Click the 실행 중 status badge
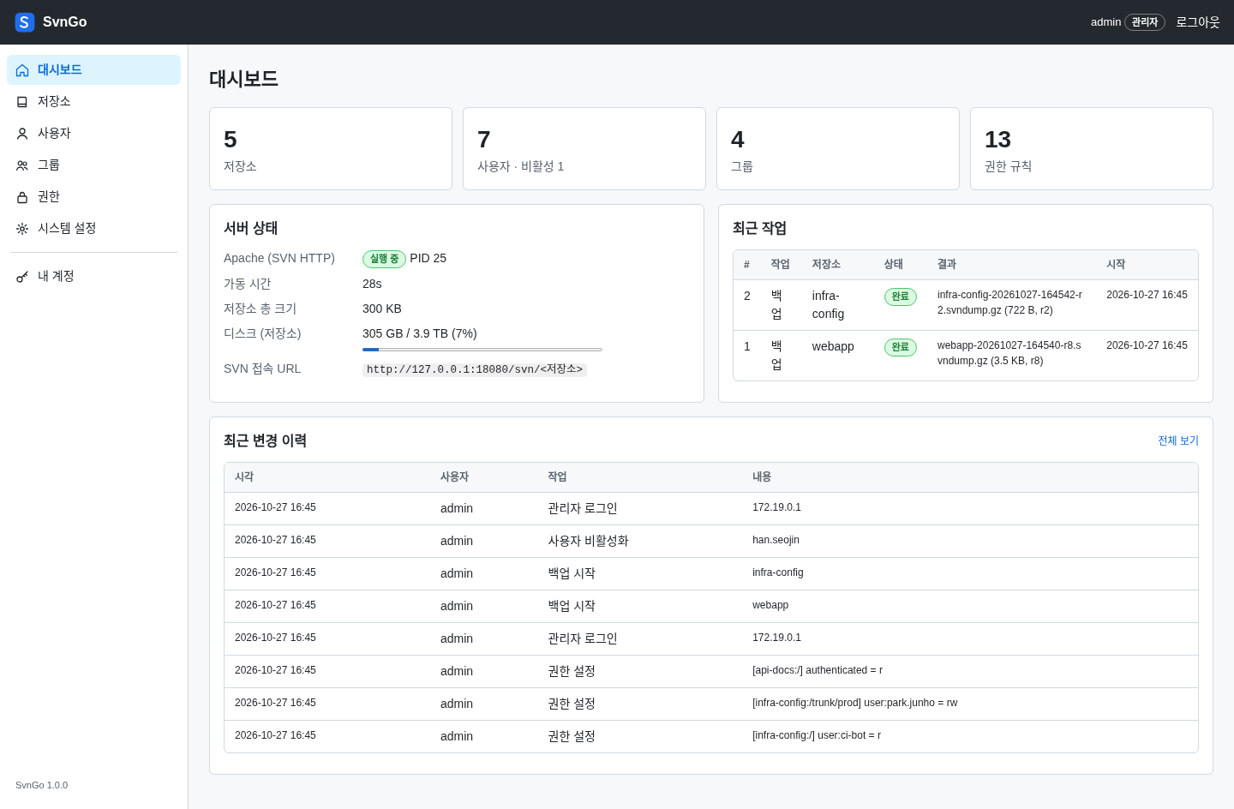The width and height of the screenshot is (1234, 809). pos(384,259)
